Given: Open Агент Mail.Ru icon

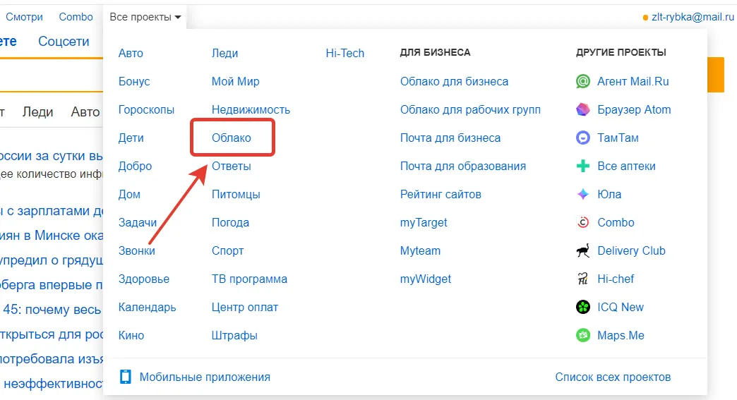Looking at the screenshot, I should pyautogui.click(x=583, y=81).
